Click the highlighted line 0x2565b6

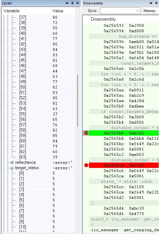pyautogui.click(x=124, y=133)
